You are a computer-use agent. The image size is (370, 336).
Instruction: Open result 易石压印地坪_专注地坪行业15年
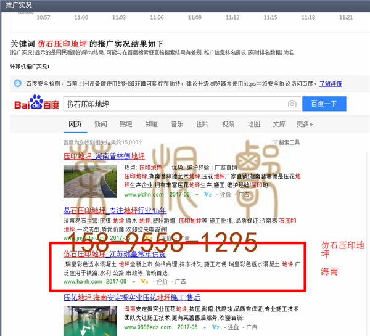point(115,210)
